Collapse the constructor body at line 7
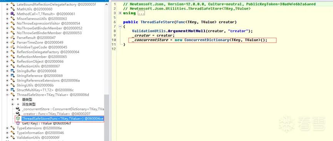Viewport: 333px width, 141px height. (120, 27)
